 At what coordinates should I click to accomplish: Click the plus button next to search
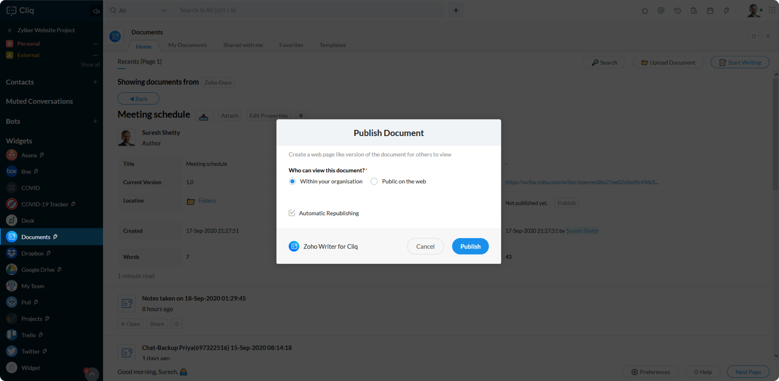456,10
